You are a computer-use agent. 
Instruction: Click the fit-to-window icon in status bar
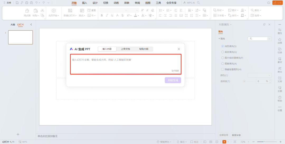coord(235,142)
